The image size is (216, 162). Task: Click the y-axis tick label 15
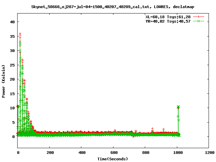12,94
